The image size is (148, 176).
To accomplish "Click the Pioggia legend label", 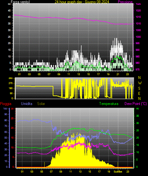I will coord(6,104).
